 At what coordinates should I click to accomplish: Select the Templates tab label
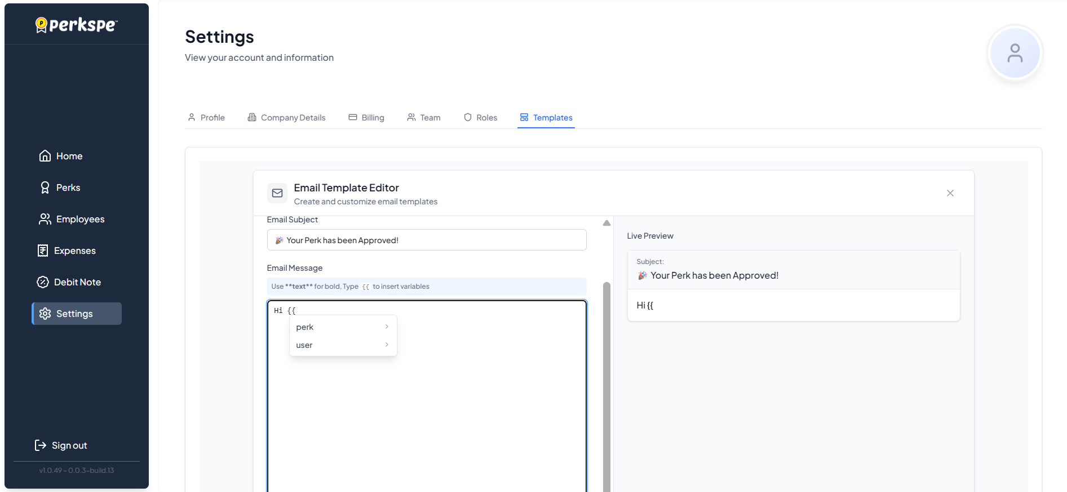coord(553,118)
